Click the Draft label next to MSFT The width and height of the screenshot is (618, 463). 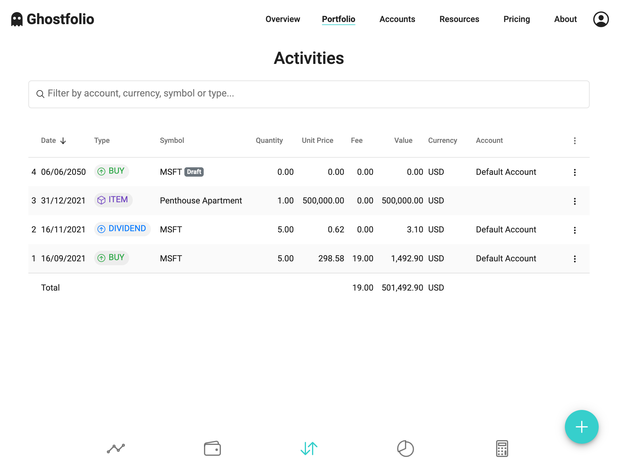pos(193,172)
